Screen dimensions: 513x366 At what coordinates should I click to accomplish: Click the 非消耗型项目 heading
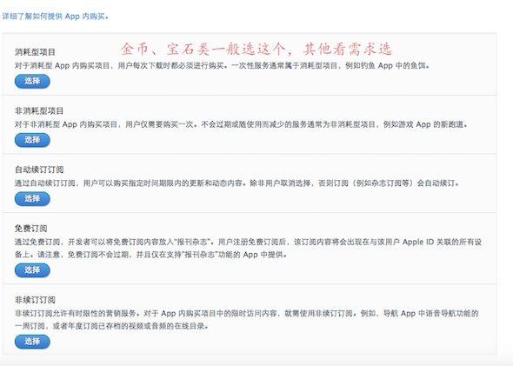pos(39,111)
